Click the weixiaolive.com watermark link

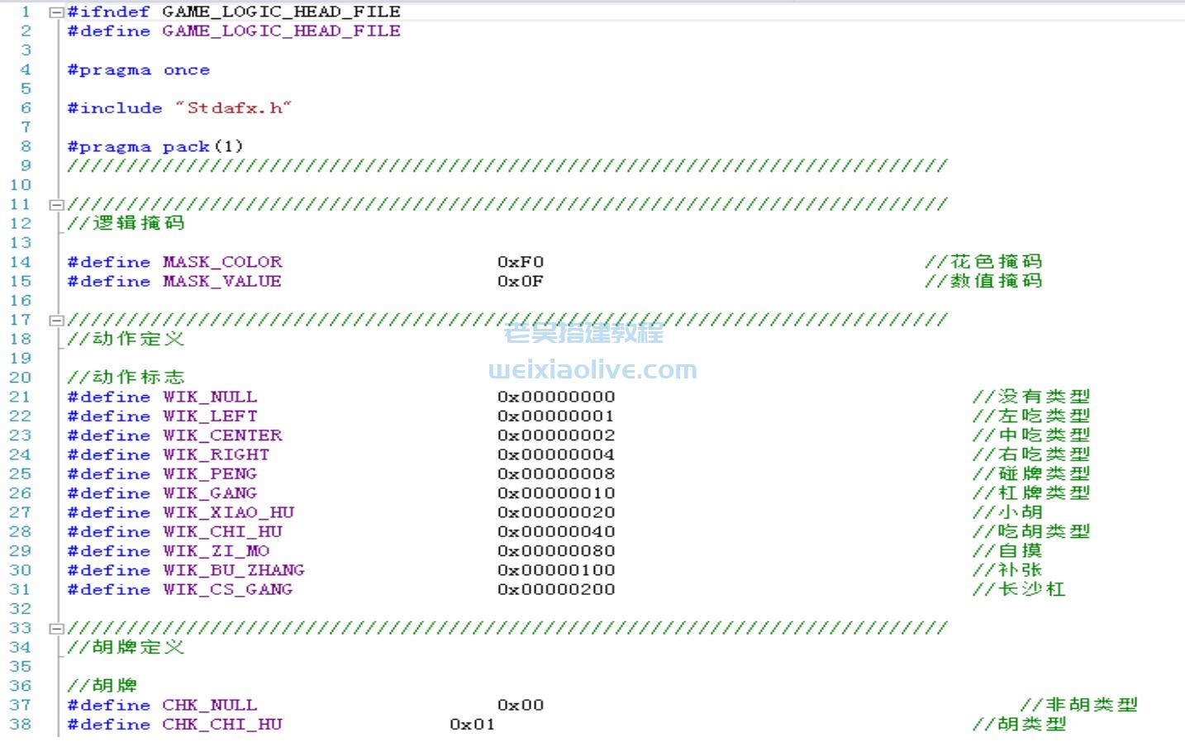coord(592,370)
